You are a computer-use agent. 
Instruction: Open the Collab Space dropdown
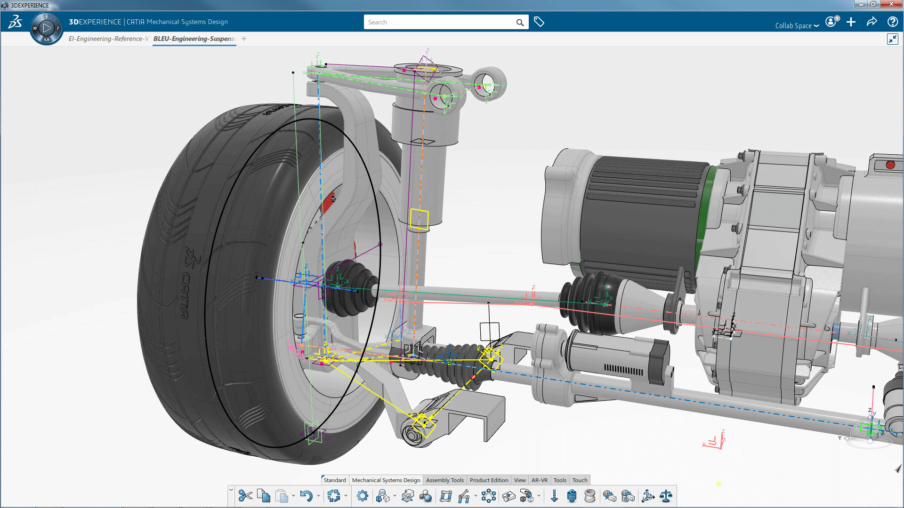[797, 25]
